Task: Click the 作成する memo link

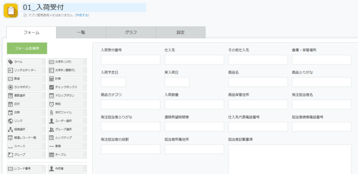Action: (x=82, y=15)
